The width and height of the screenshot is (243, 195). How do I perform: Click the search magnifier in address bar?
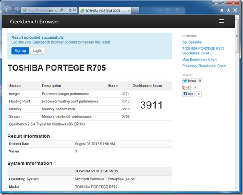(62, 10)
